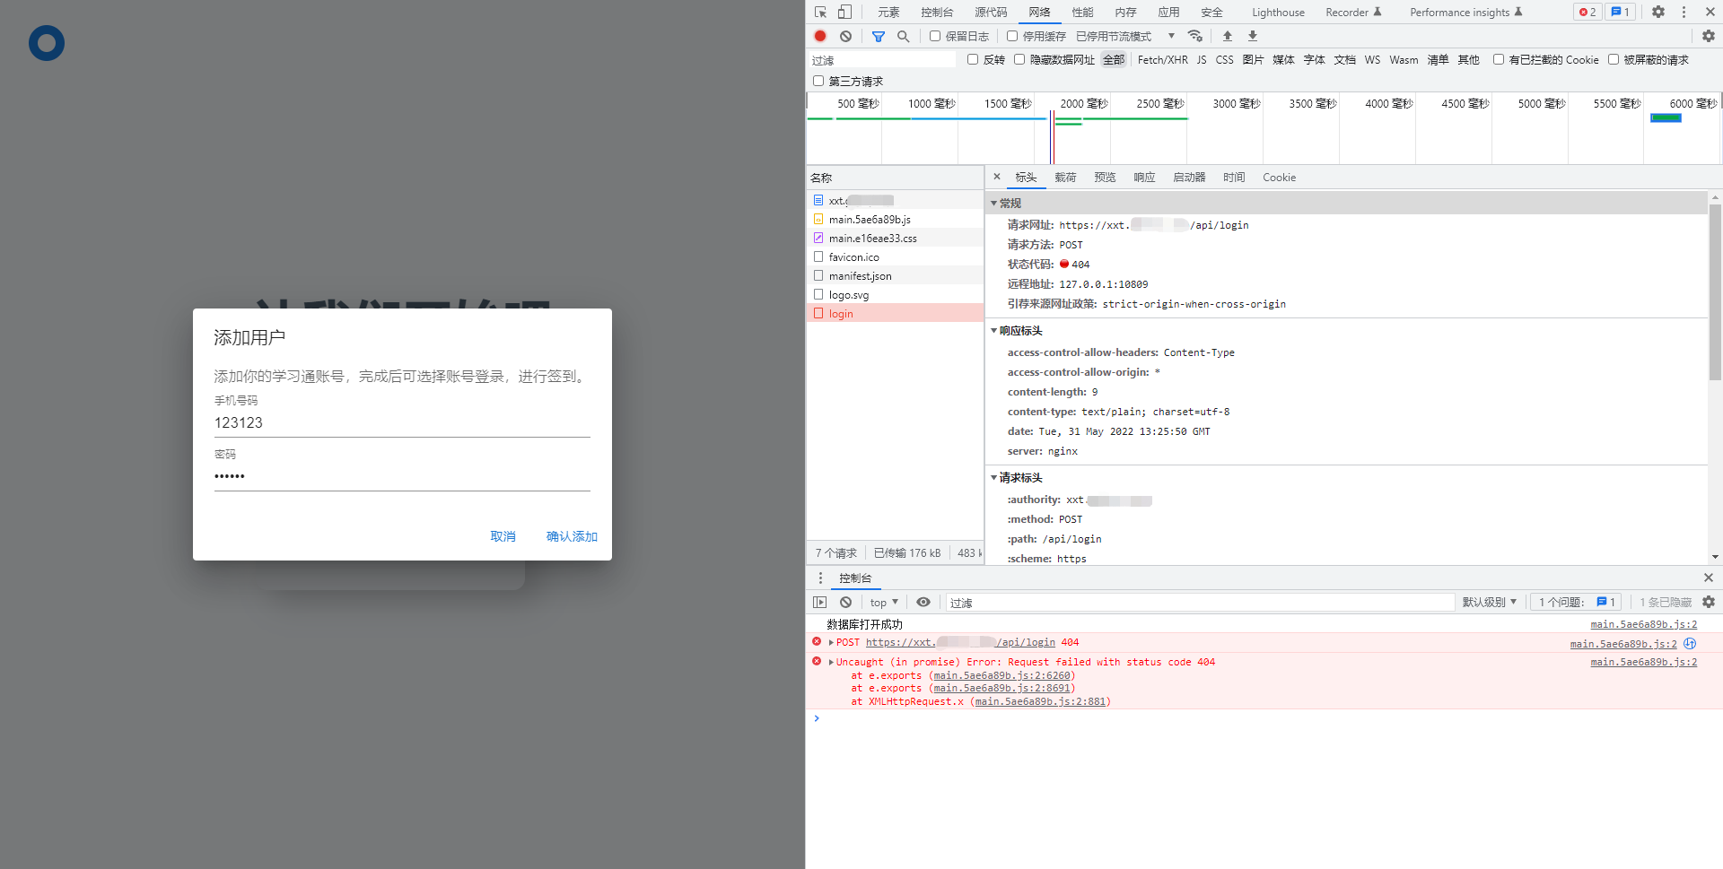Stop recording network log (red dot)
1723x869 pixels.
click(x=820, y=36)
